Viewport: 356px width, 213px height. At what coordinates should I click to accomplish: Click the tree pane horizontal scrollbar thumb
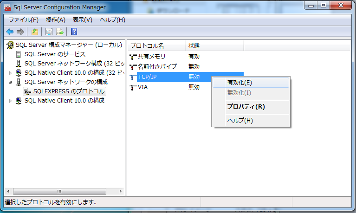click(59, 192)
